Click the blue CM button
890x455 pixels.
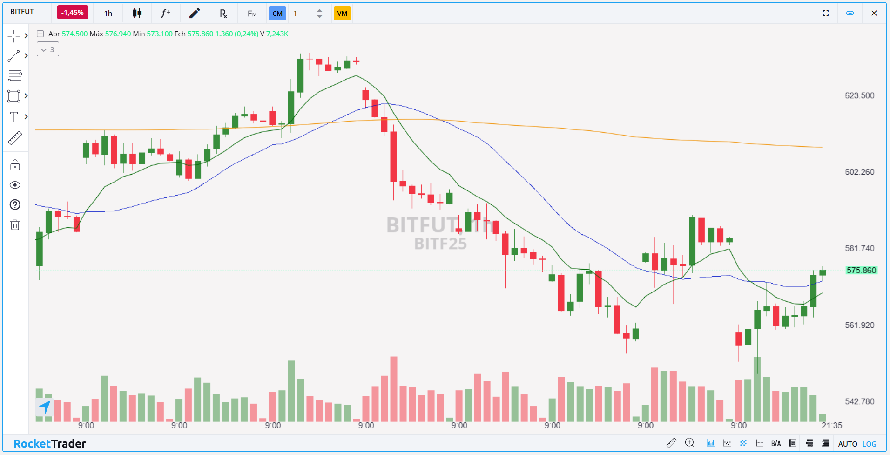pos(277,13)
